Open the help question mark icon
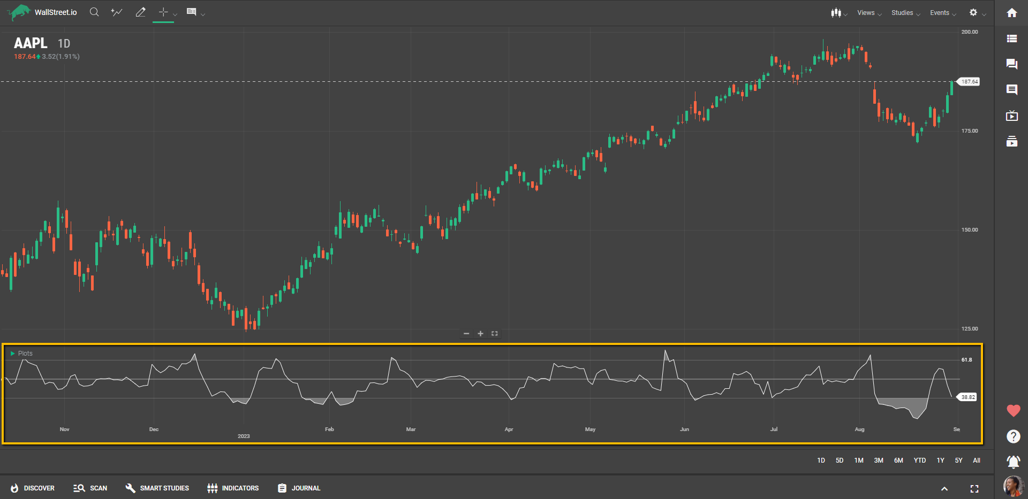The height and width of the screenshot is (499, 1028). pos(1013,436)
